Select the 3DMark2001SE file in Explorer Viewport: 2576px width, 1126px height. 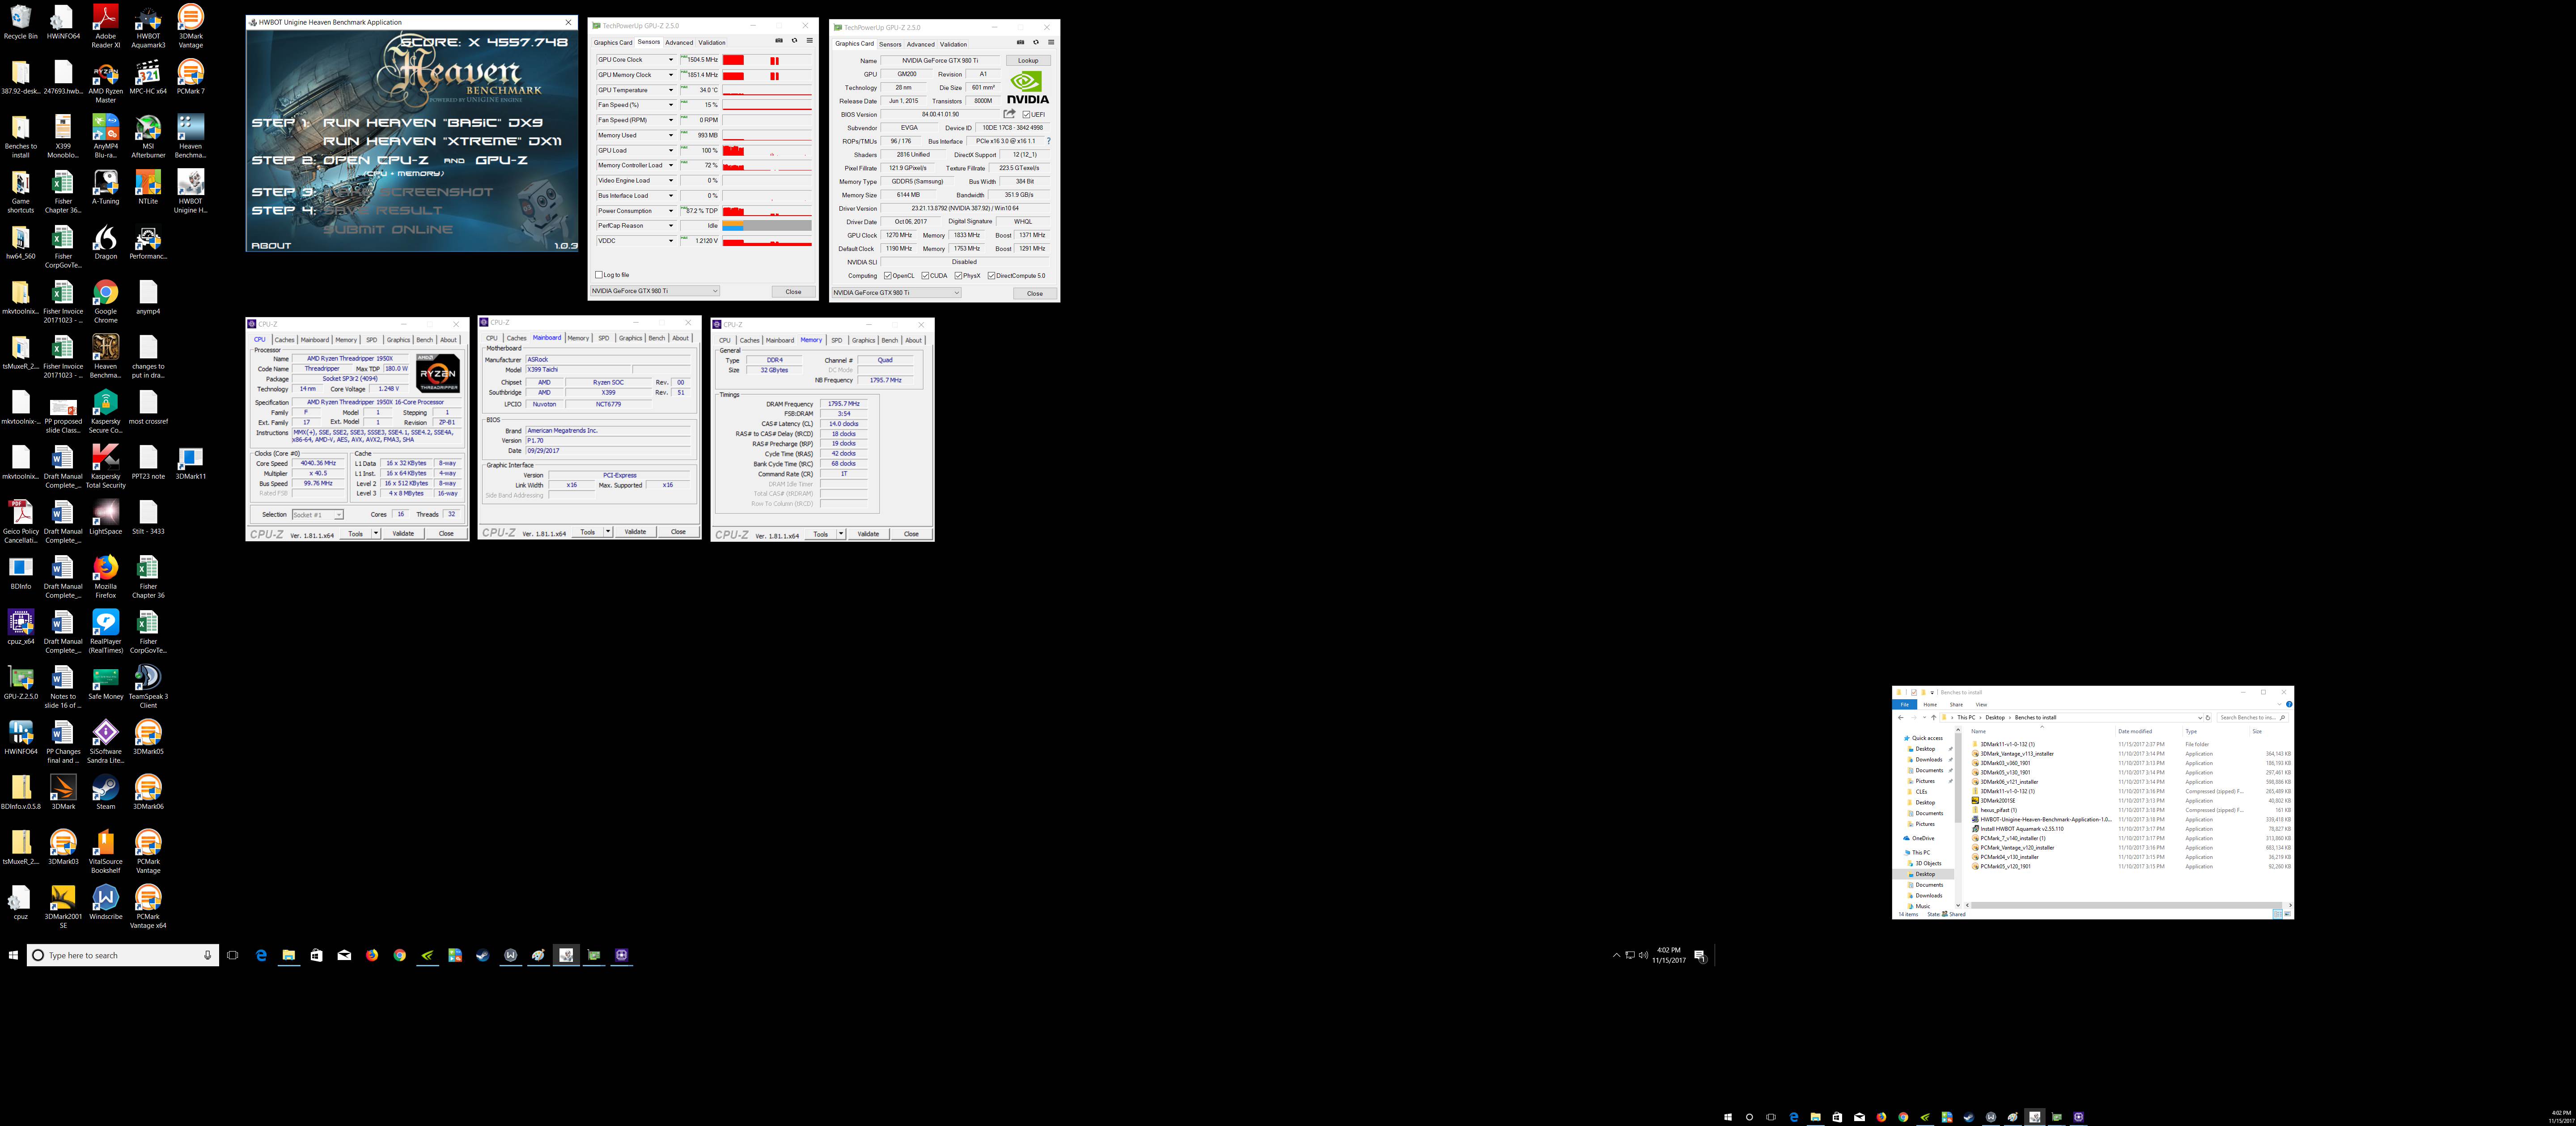pyautogui.click(x=1998, y=801)
